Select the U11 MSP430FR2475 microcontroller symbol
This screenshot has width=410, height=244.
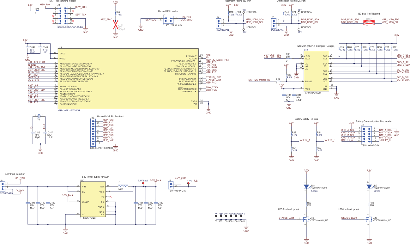coord(128,79)
